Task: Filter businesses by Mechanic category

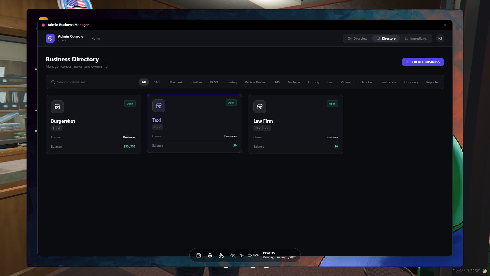Action: (x=176, y=82)
